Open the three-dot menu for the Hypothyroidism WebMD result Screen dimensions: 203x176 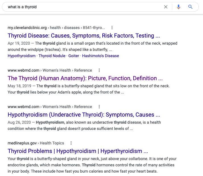[x=99, y=107]
